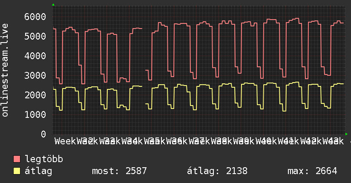Select the legtöbb legend label
This screenshot has width=351, height=183.
coord(44,159)
